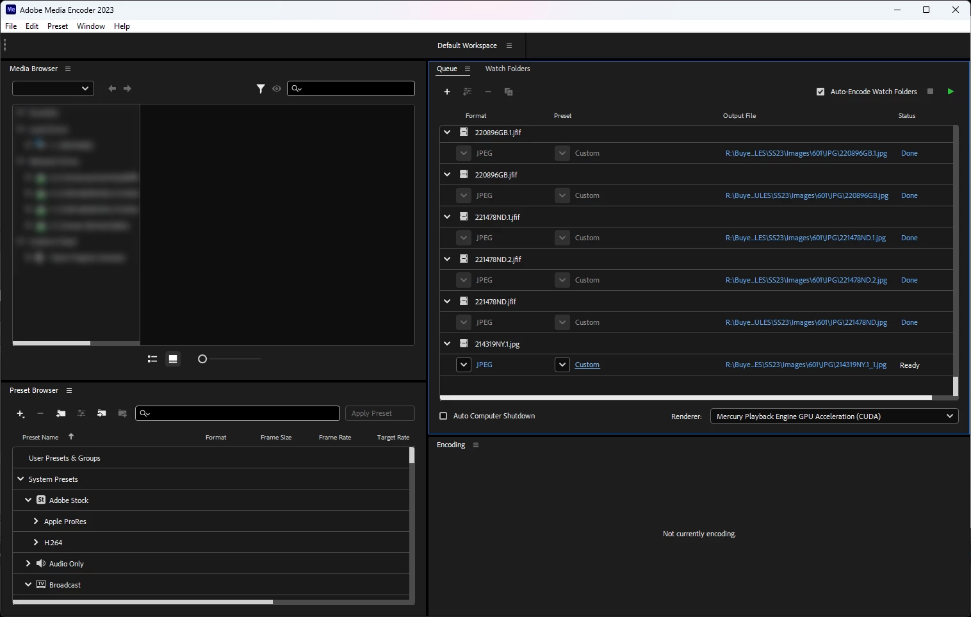971x617 pixels.
Task: Toggle Auto-Encode Watch Folders checkbox
Action: [820, 92]
